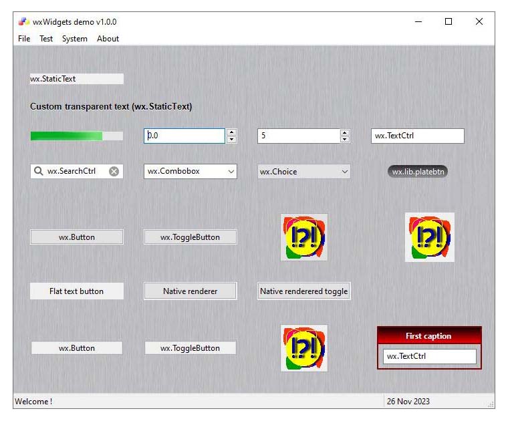
Task: Click the Native renderer button
Action: 190,291
